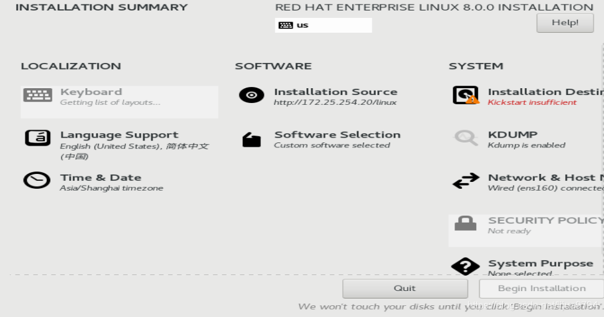
Task: Click the SYSTEM section heading
Action: click(476, 66)
